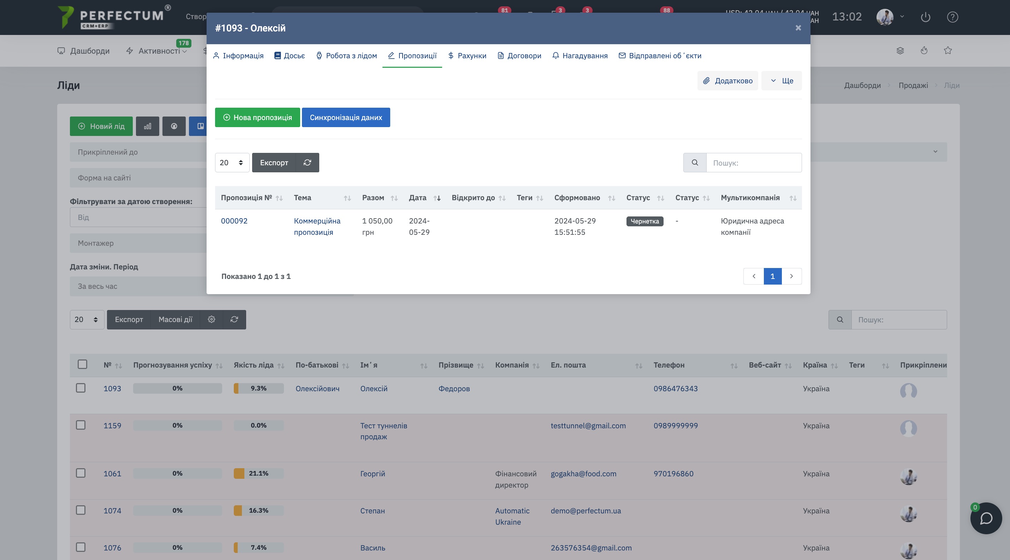
Task: Check the box for lead 1074
Action: pyautogui.click(x=81, y=510)
